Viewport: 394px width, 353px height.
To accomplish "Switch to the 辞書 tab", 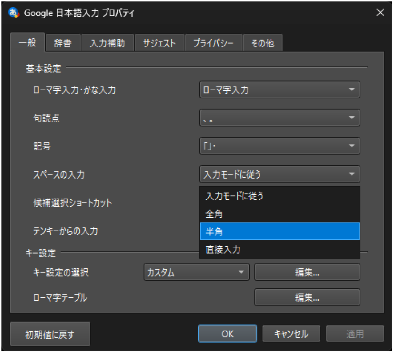I will (x=63, y=43).
